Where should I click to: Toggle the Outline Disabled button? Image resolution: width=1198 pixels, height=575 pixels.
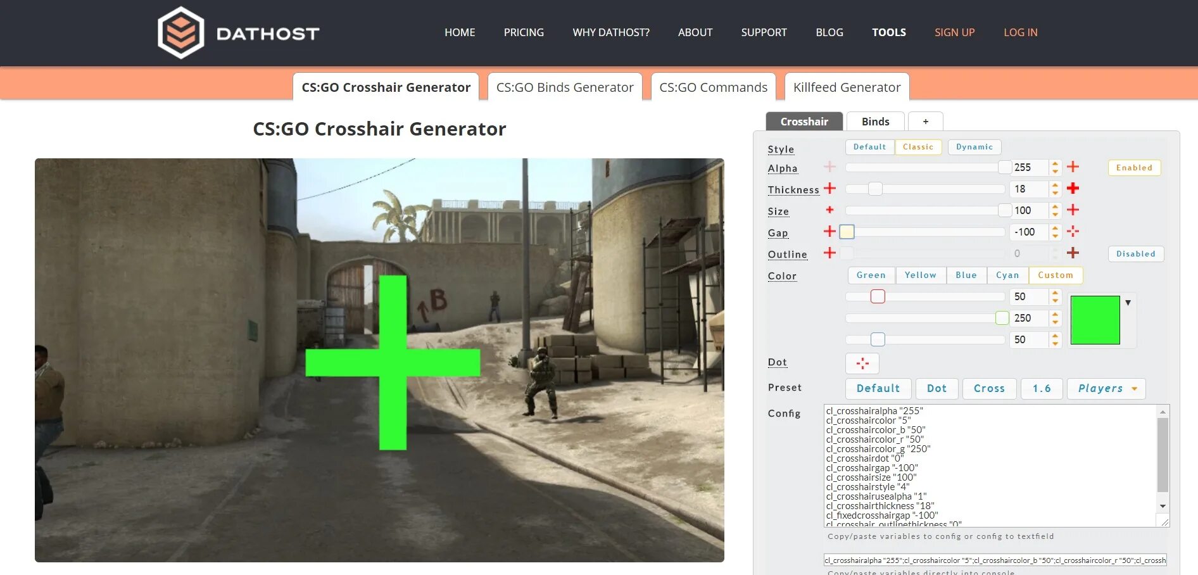pyautogui.click(x=1136, y=254)
